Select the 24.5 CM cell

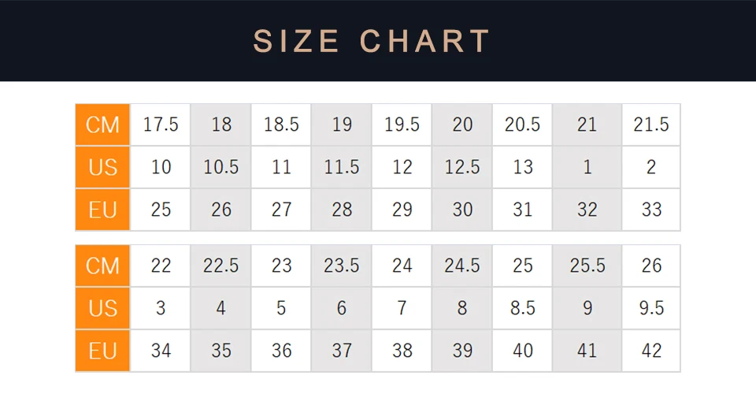[462, 266]
